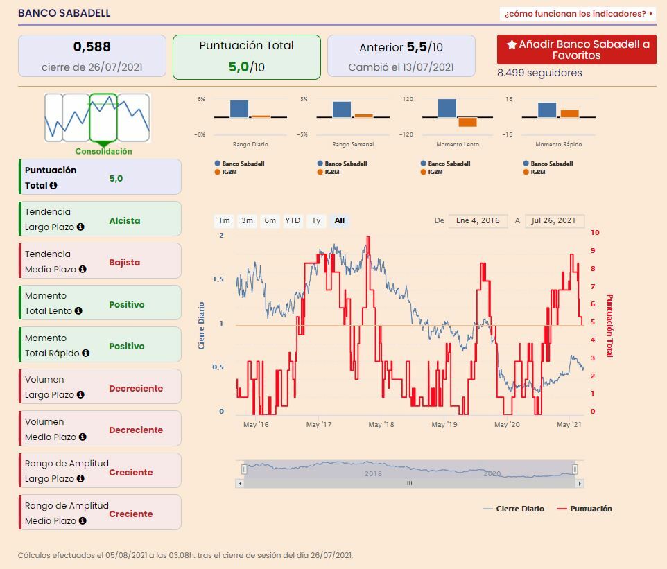Viewport: 667px width, 569px height.
Task: Click info icon for Momento Total Rápido
Action: [x=85, y=353]
